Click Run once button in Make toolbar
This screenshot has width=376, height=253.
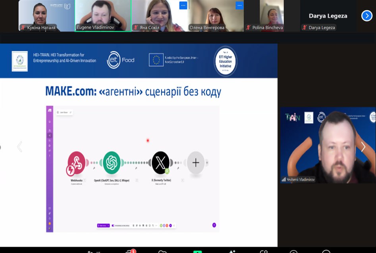pos(103,226)
